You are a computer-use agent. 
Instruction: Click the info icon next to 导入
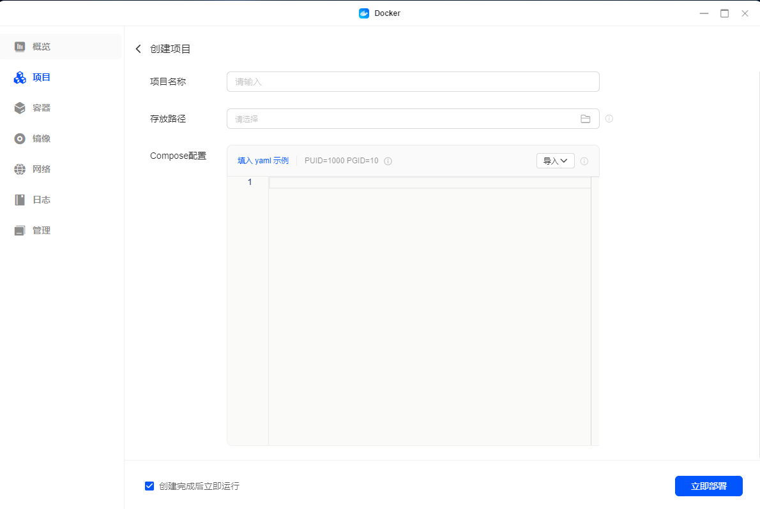tap(584, 161)
